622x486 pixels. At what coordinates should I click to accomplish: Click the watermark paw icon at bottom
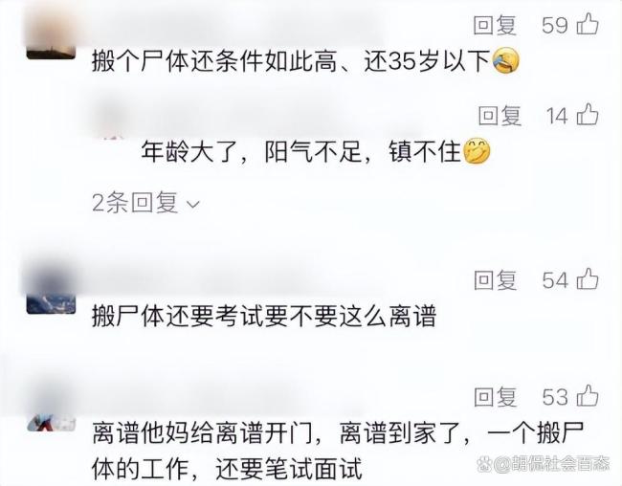coord(485,463)
